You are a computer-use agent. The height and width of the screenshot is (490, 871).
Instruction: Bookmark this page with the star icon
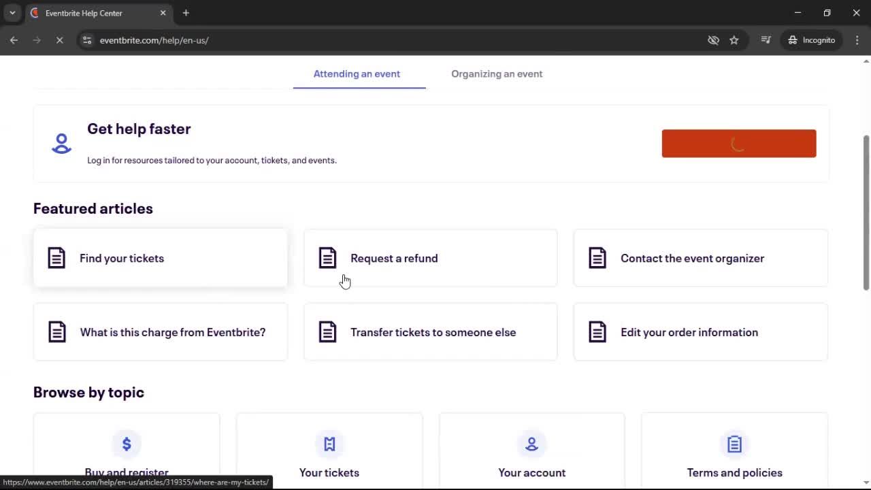pos(734,40)
